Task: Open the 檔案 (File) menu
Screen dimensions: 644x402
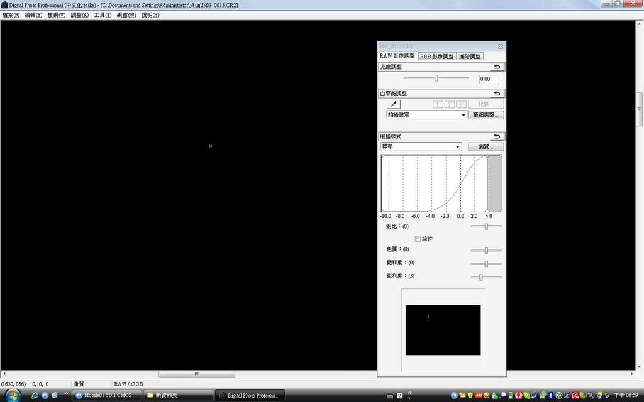Action: pos(11,15)
